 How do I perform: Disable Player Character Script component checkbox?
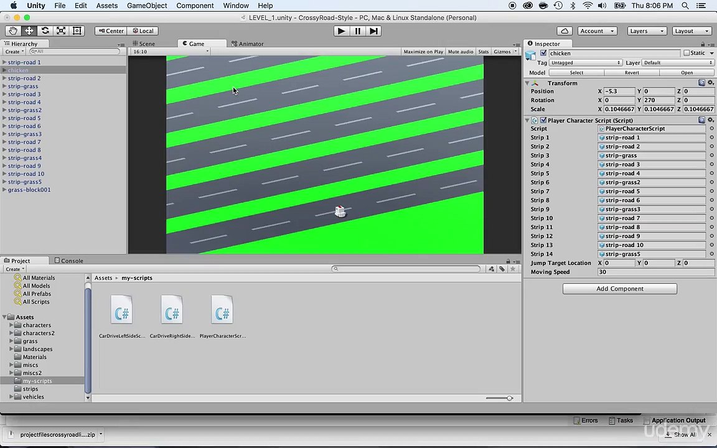(543, 120)
